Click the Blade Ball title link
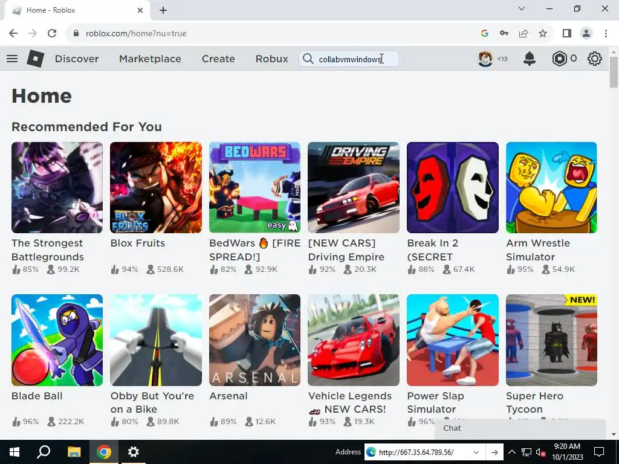This screenshot has height=464, width=619. (37, 396)
